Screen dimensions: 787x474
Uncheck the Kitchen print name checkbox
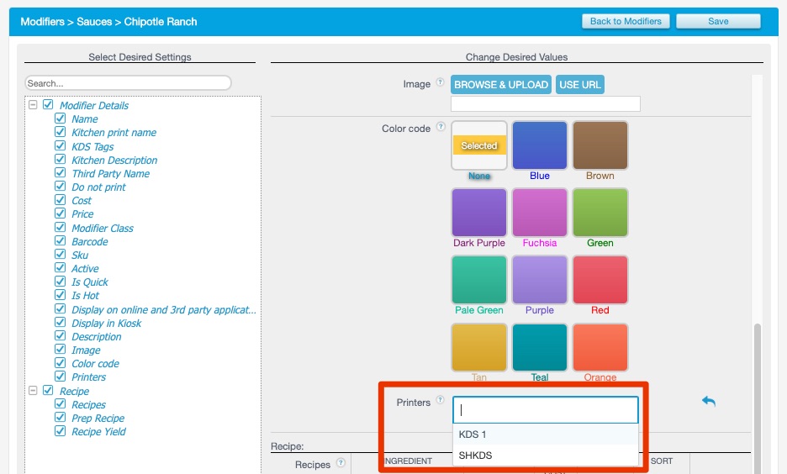(60, 132)
